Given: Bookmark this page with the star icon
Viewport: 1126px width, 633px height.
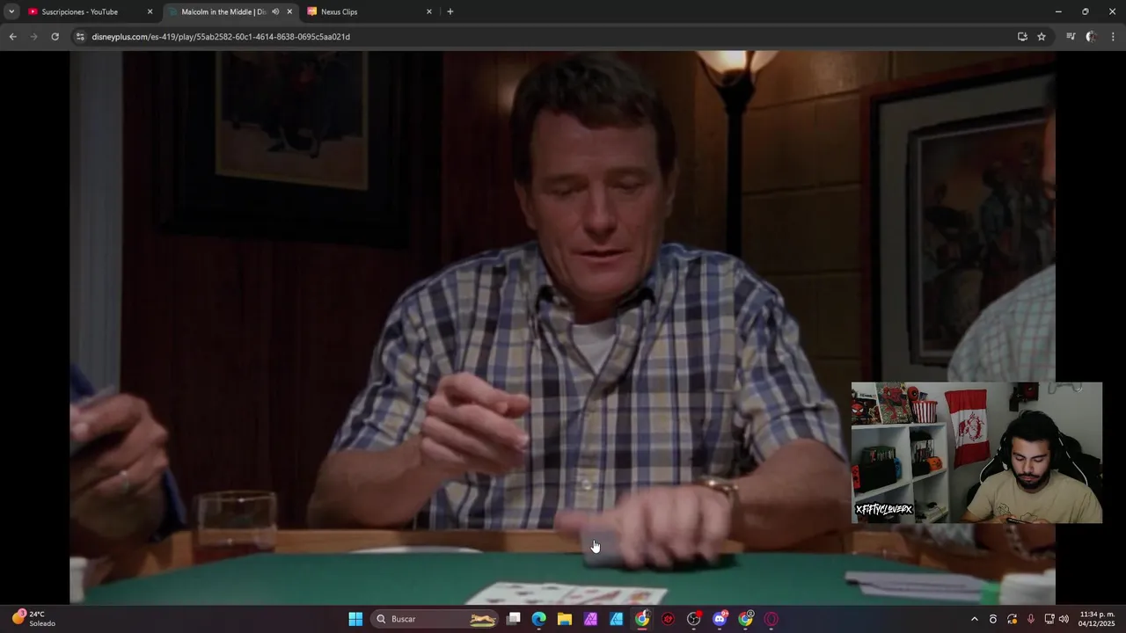Looking at the screenshot, I should (x=1042, y=37).
